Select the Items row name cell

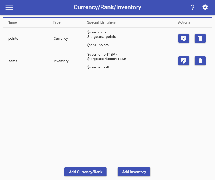(x=13, y=61)
